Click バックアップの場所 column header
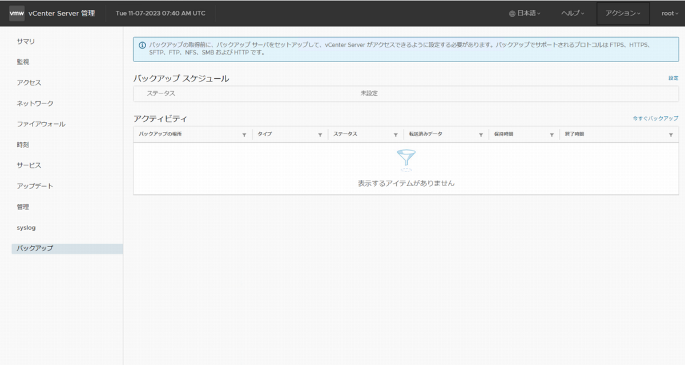Image resolution: width=685 pixels, height=365 pixels. [160, 134]
